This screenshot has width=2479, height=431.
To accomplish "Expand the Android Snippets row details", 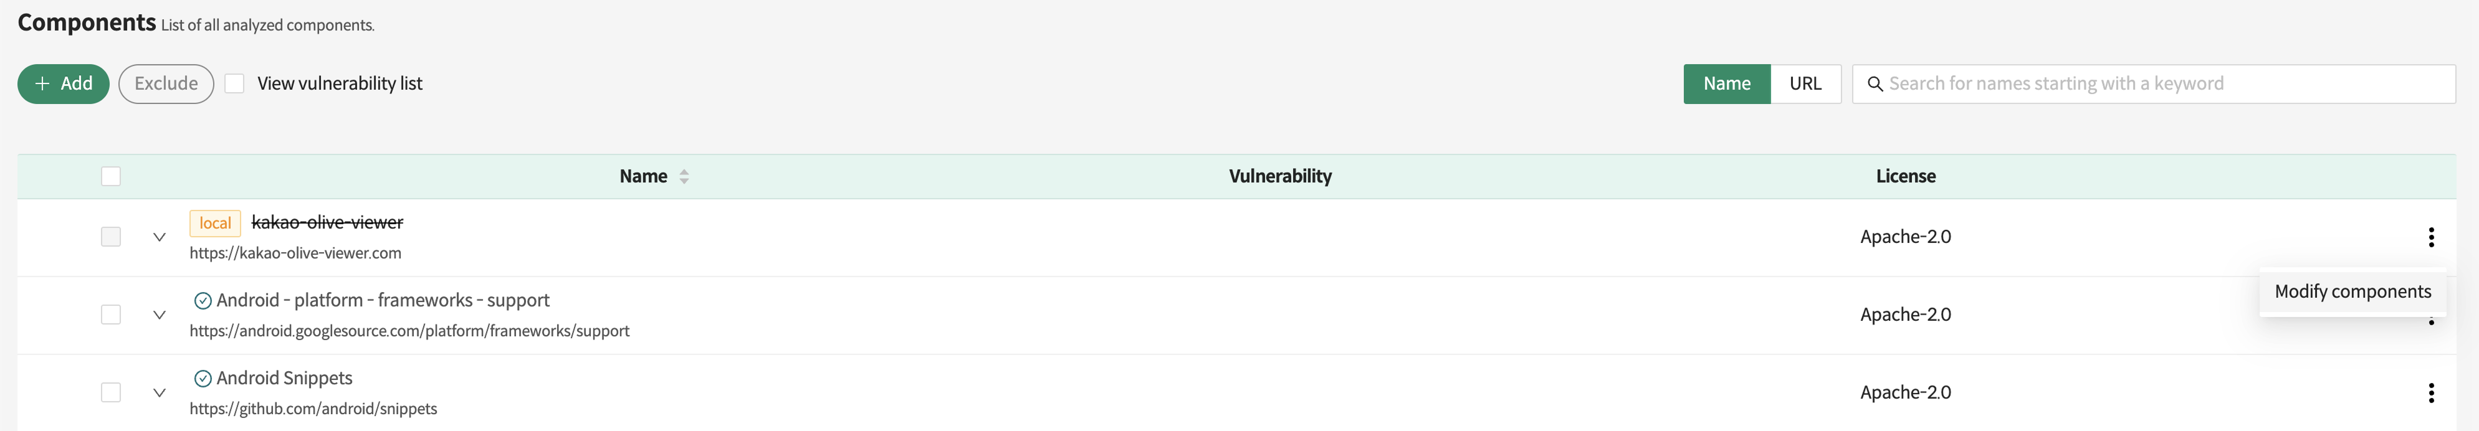I will click(160, 392).
